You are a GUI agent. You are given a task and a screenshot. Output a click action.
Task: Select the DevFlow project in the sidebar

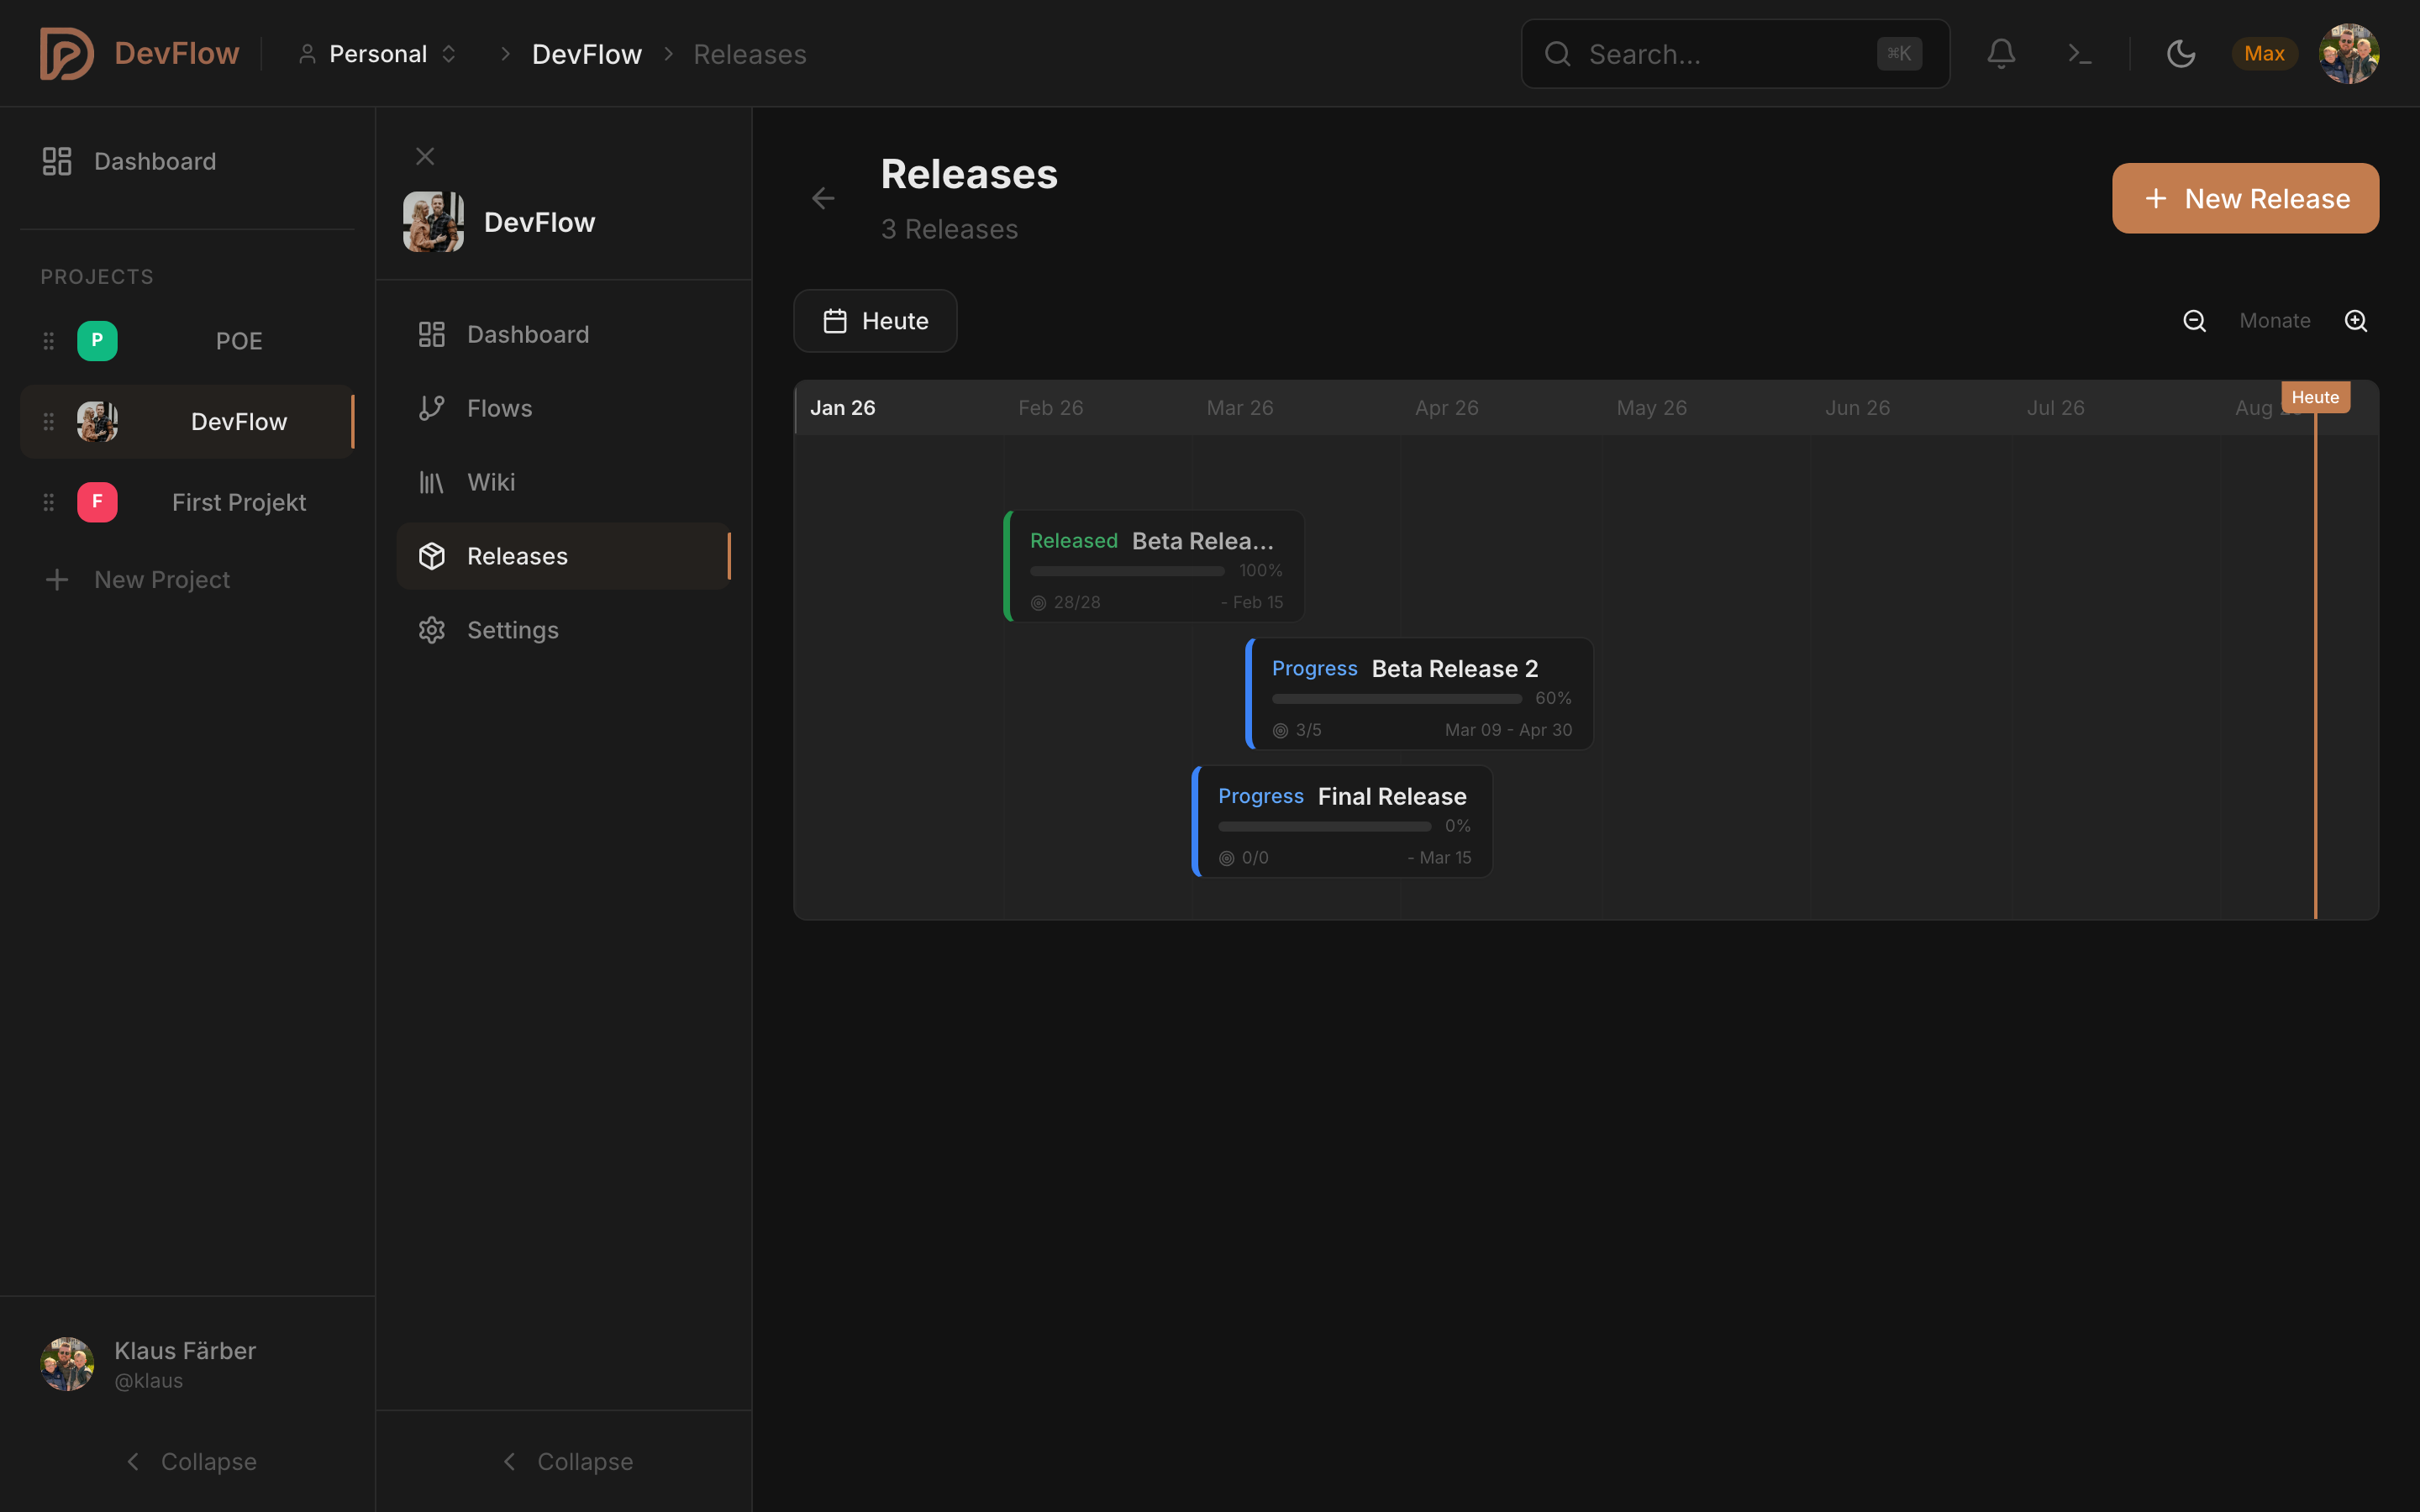click(187, 422)
